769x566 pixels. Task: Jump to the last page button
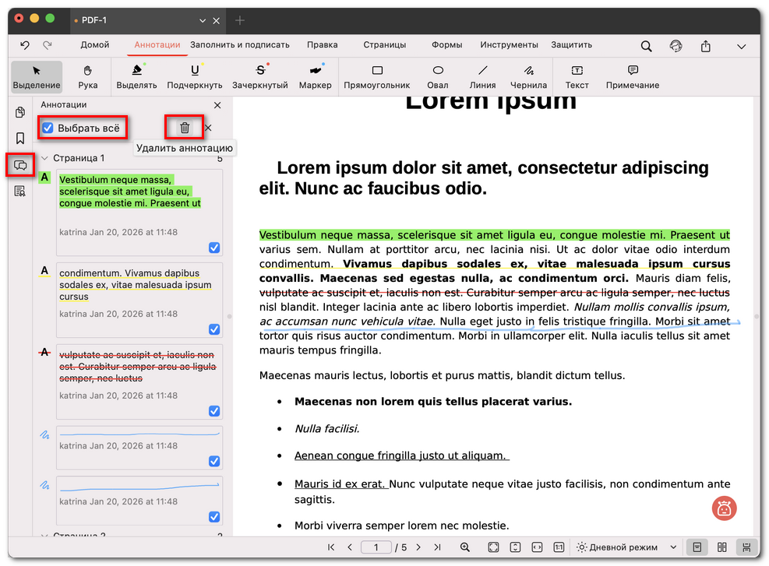(x=437, y=547)
